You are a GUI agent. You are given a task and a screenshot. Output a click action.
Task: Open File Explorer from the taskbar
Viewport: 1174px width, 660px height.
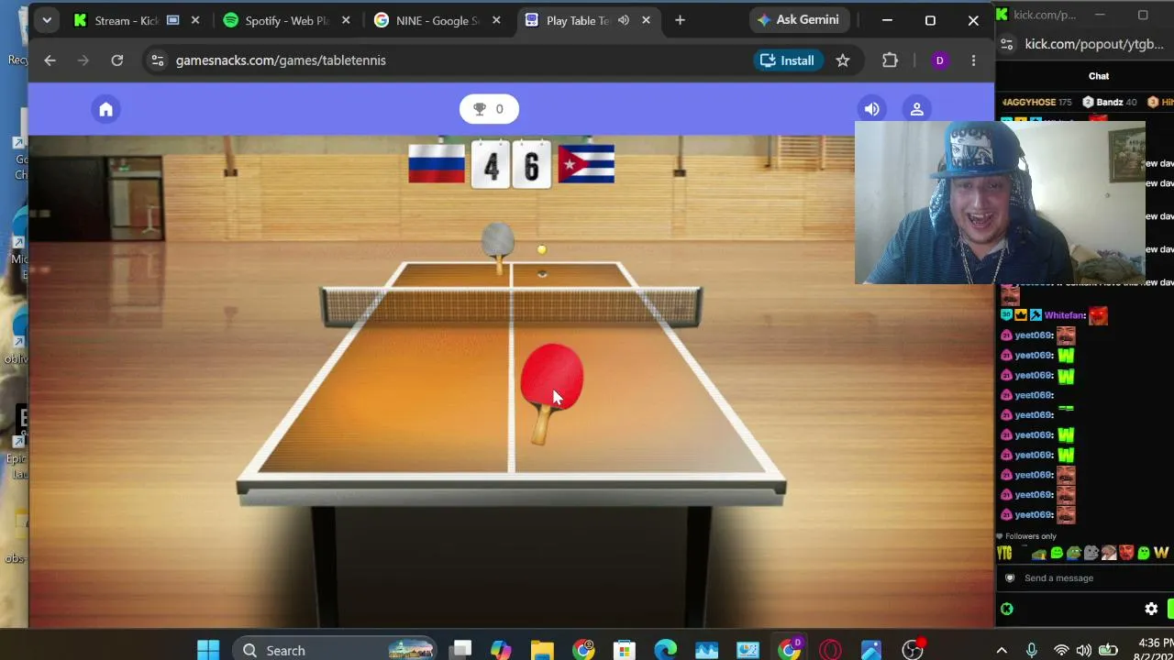coord(542,650)
